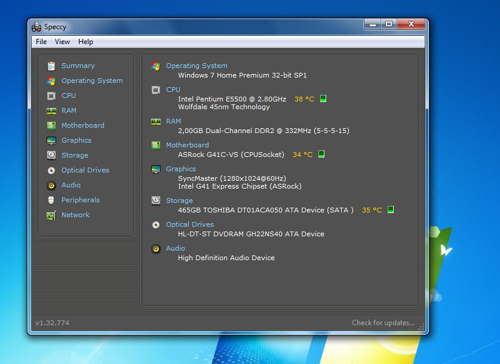Click the green storage temperature indicator next to 35 °C
The width and height of the screenshot is (500, 364).
pyautogui.click(x=390, y=209)
